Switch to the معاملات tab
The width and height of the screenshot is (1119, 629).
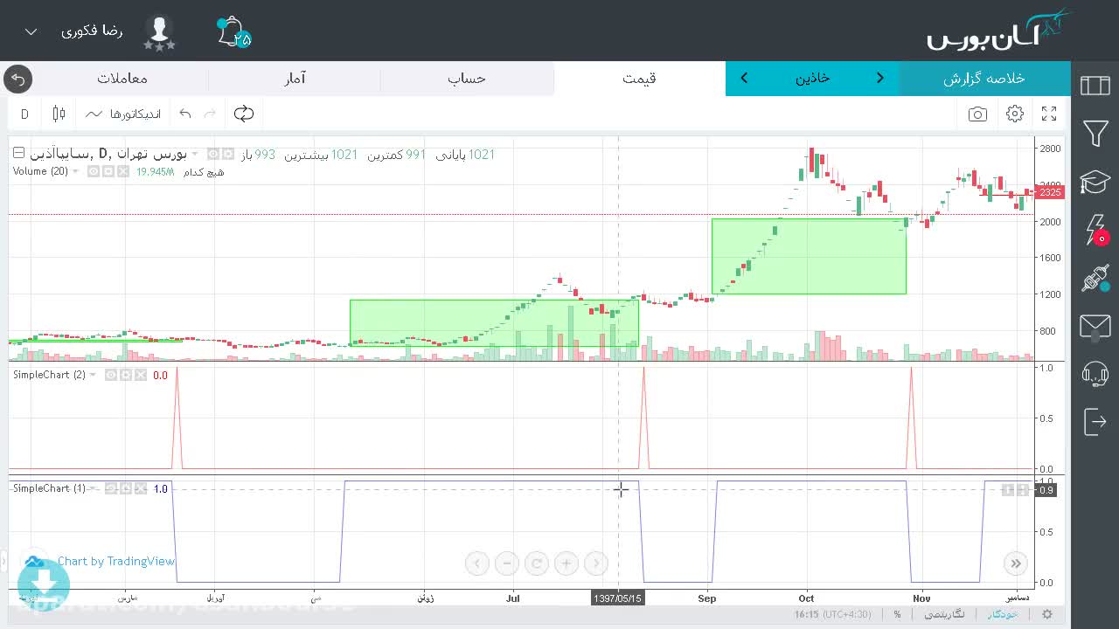[x=122, y=79]
